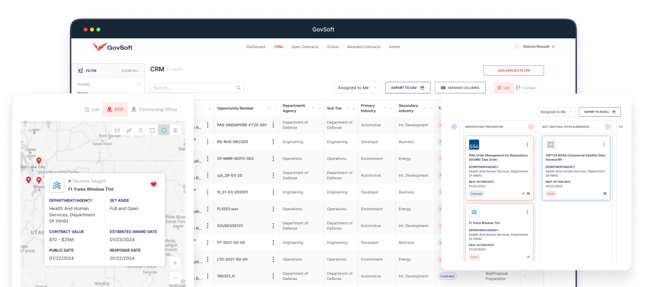The image size is (668, 287).
Task: Go to Dashboard in top navigation
Action: point(256,47)
